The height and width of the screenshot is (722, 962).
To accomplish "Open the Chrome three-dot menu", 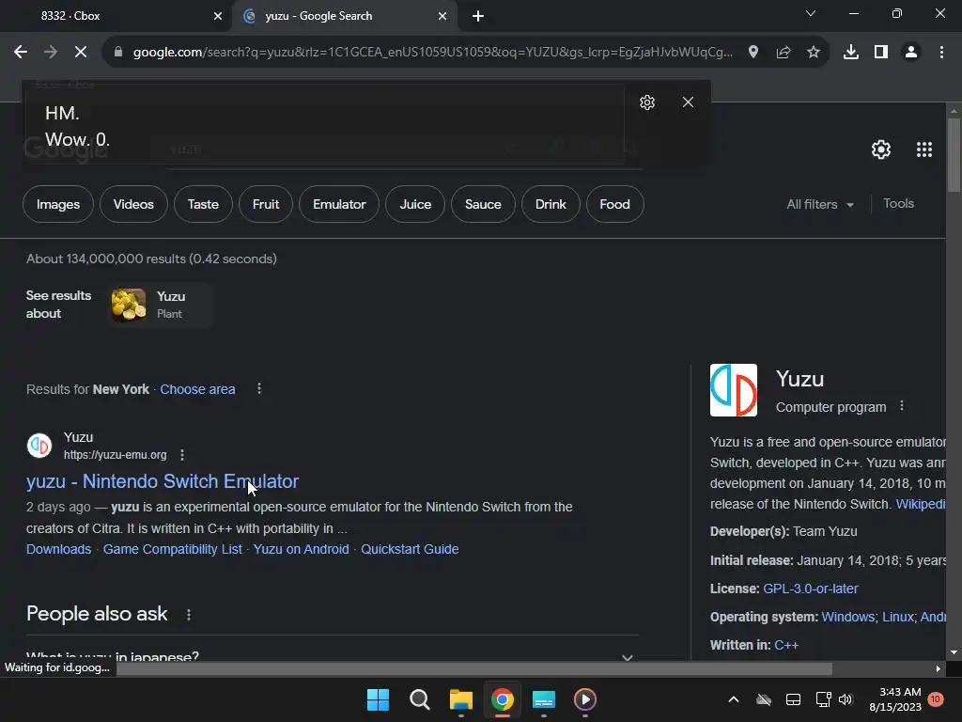I will [x=941, y=53].
